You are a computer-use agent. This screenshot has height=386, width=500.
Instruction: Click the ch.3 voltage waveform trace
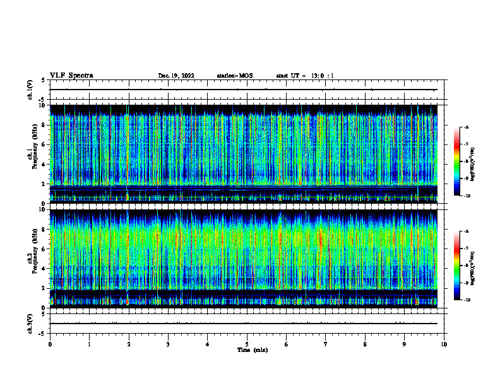pyautogui.click(x=243, y=324)
